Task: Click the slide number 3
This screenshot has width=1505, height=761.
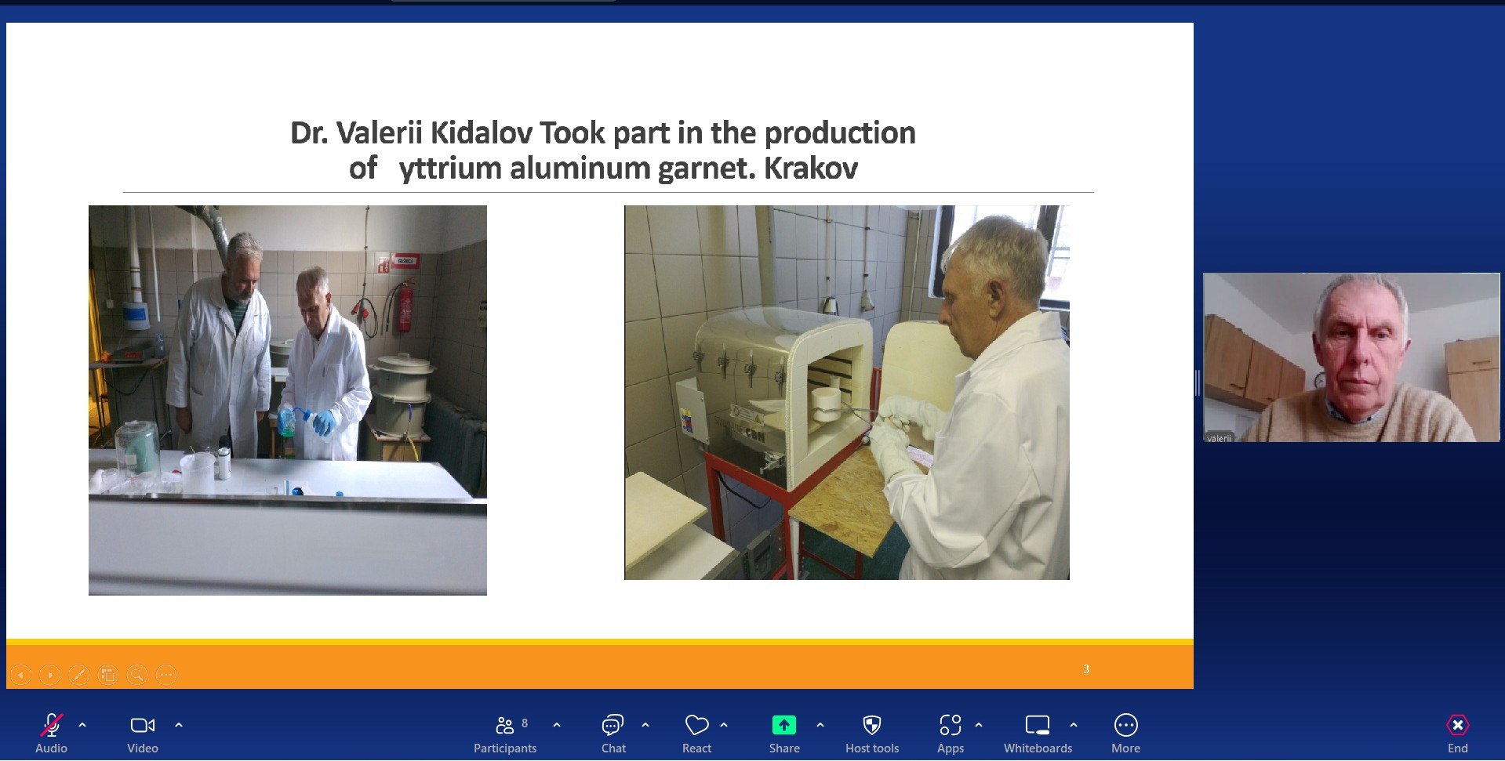Action: tap(1086, 669)
